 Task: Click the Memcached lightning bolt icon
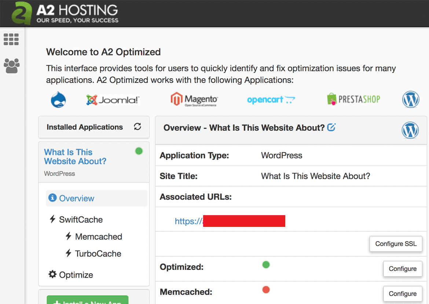[69, 236]
